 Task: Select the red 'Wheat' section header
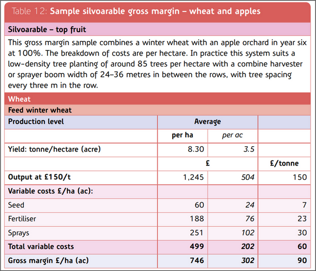[x=19, y=99]
